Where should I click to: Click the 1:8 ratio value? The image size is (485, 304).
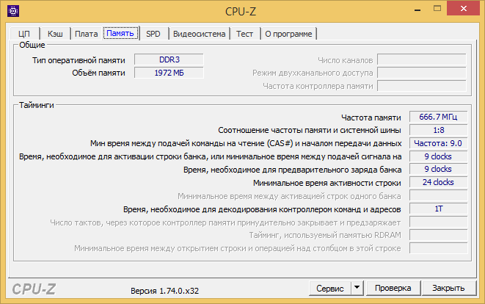(438, 130)
